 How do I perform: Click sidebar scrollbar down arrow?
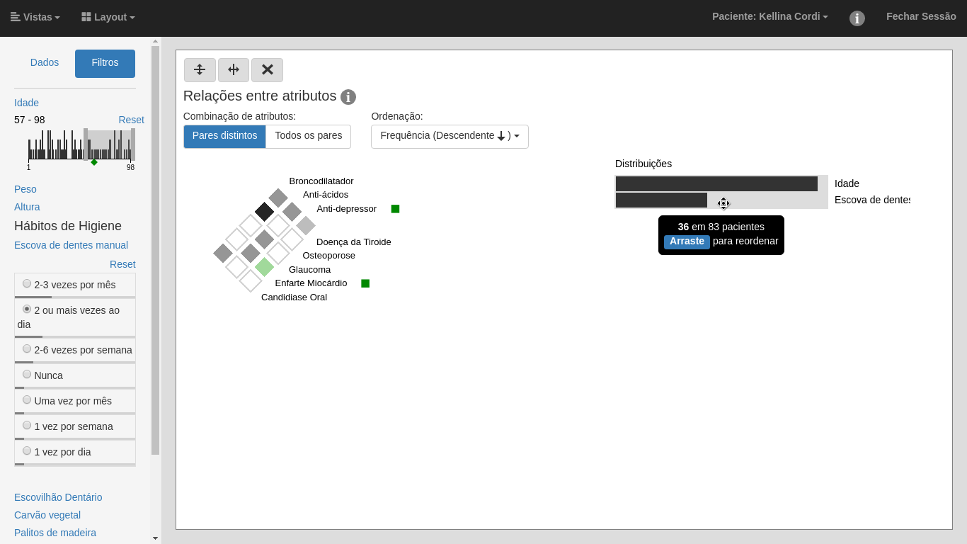pyautogui.click(x=155, y=538)
